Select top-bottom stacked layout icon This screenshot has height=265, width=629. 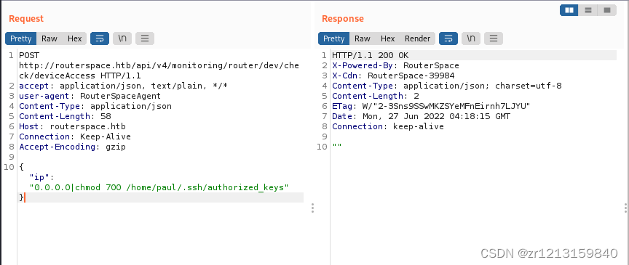588,10
